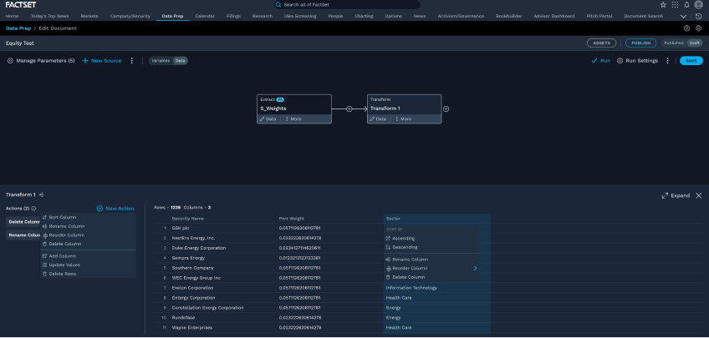This screenshot has height=338, width=709.
Task: Click the Expand panel icon
Action: pyautogui.click(x=665, y=196)
